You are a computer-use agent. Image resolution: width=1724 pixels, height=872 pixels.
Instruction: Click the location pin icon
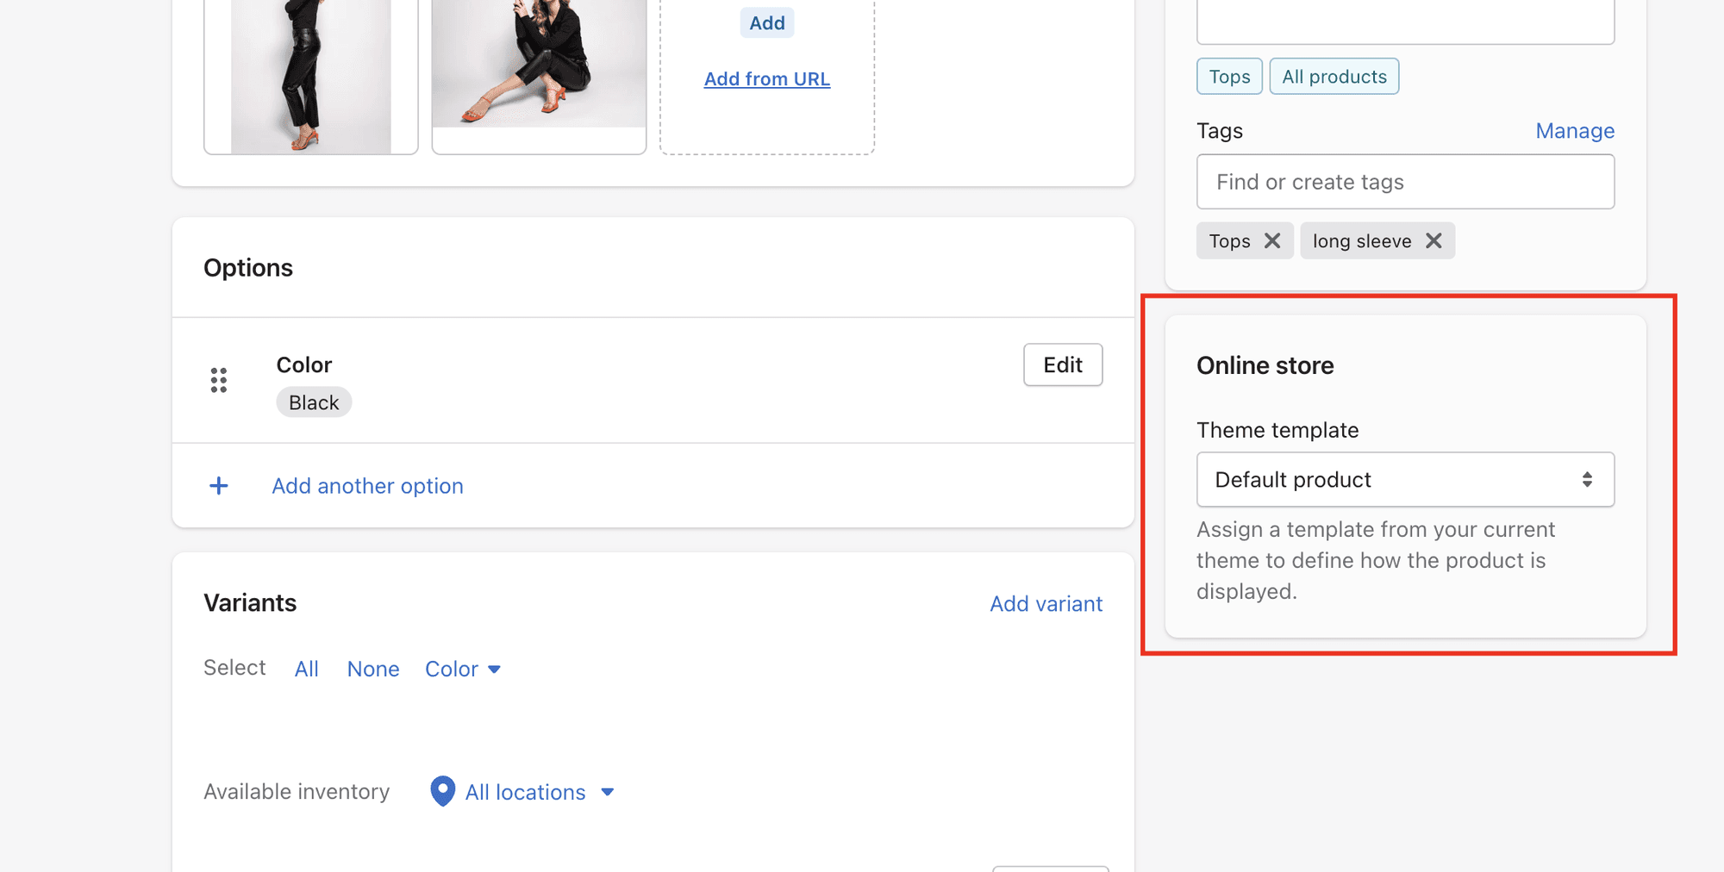point(442,791)
